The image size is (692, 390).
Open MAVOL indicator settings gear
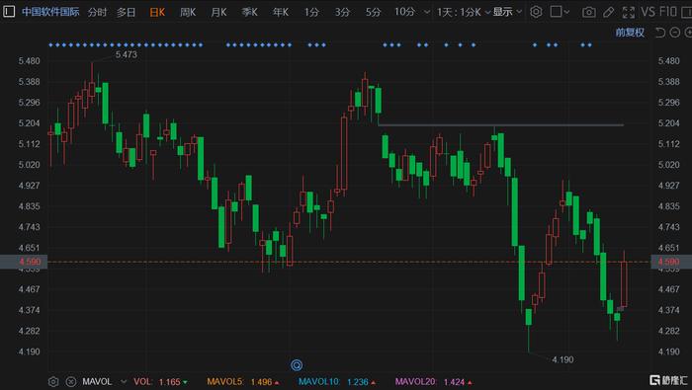point(53,382)
